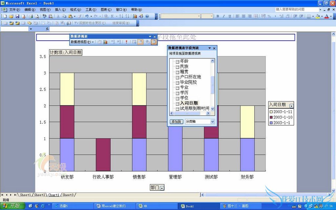
Task: Click the Fill Color paint bucket icon
Action: 318,16
